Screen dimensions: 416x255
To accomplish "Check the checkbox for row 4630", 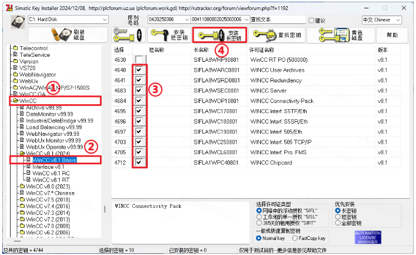I will [x=139, y=60].
